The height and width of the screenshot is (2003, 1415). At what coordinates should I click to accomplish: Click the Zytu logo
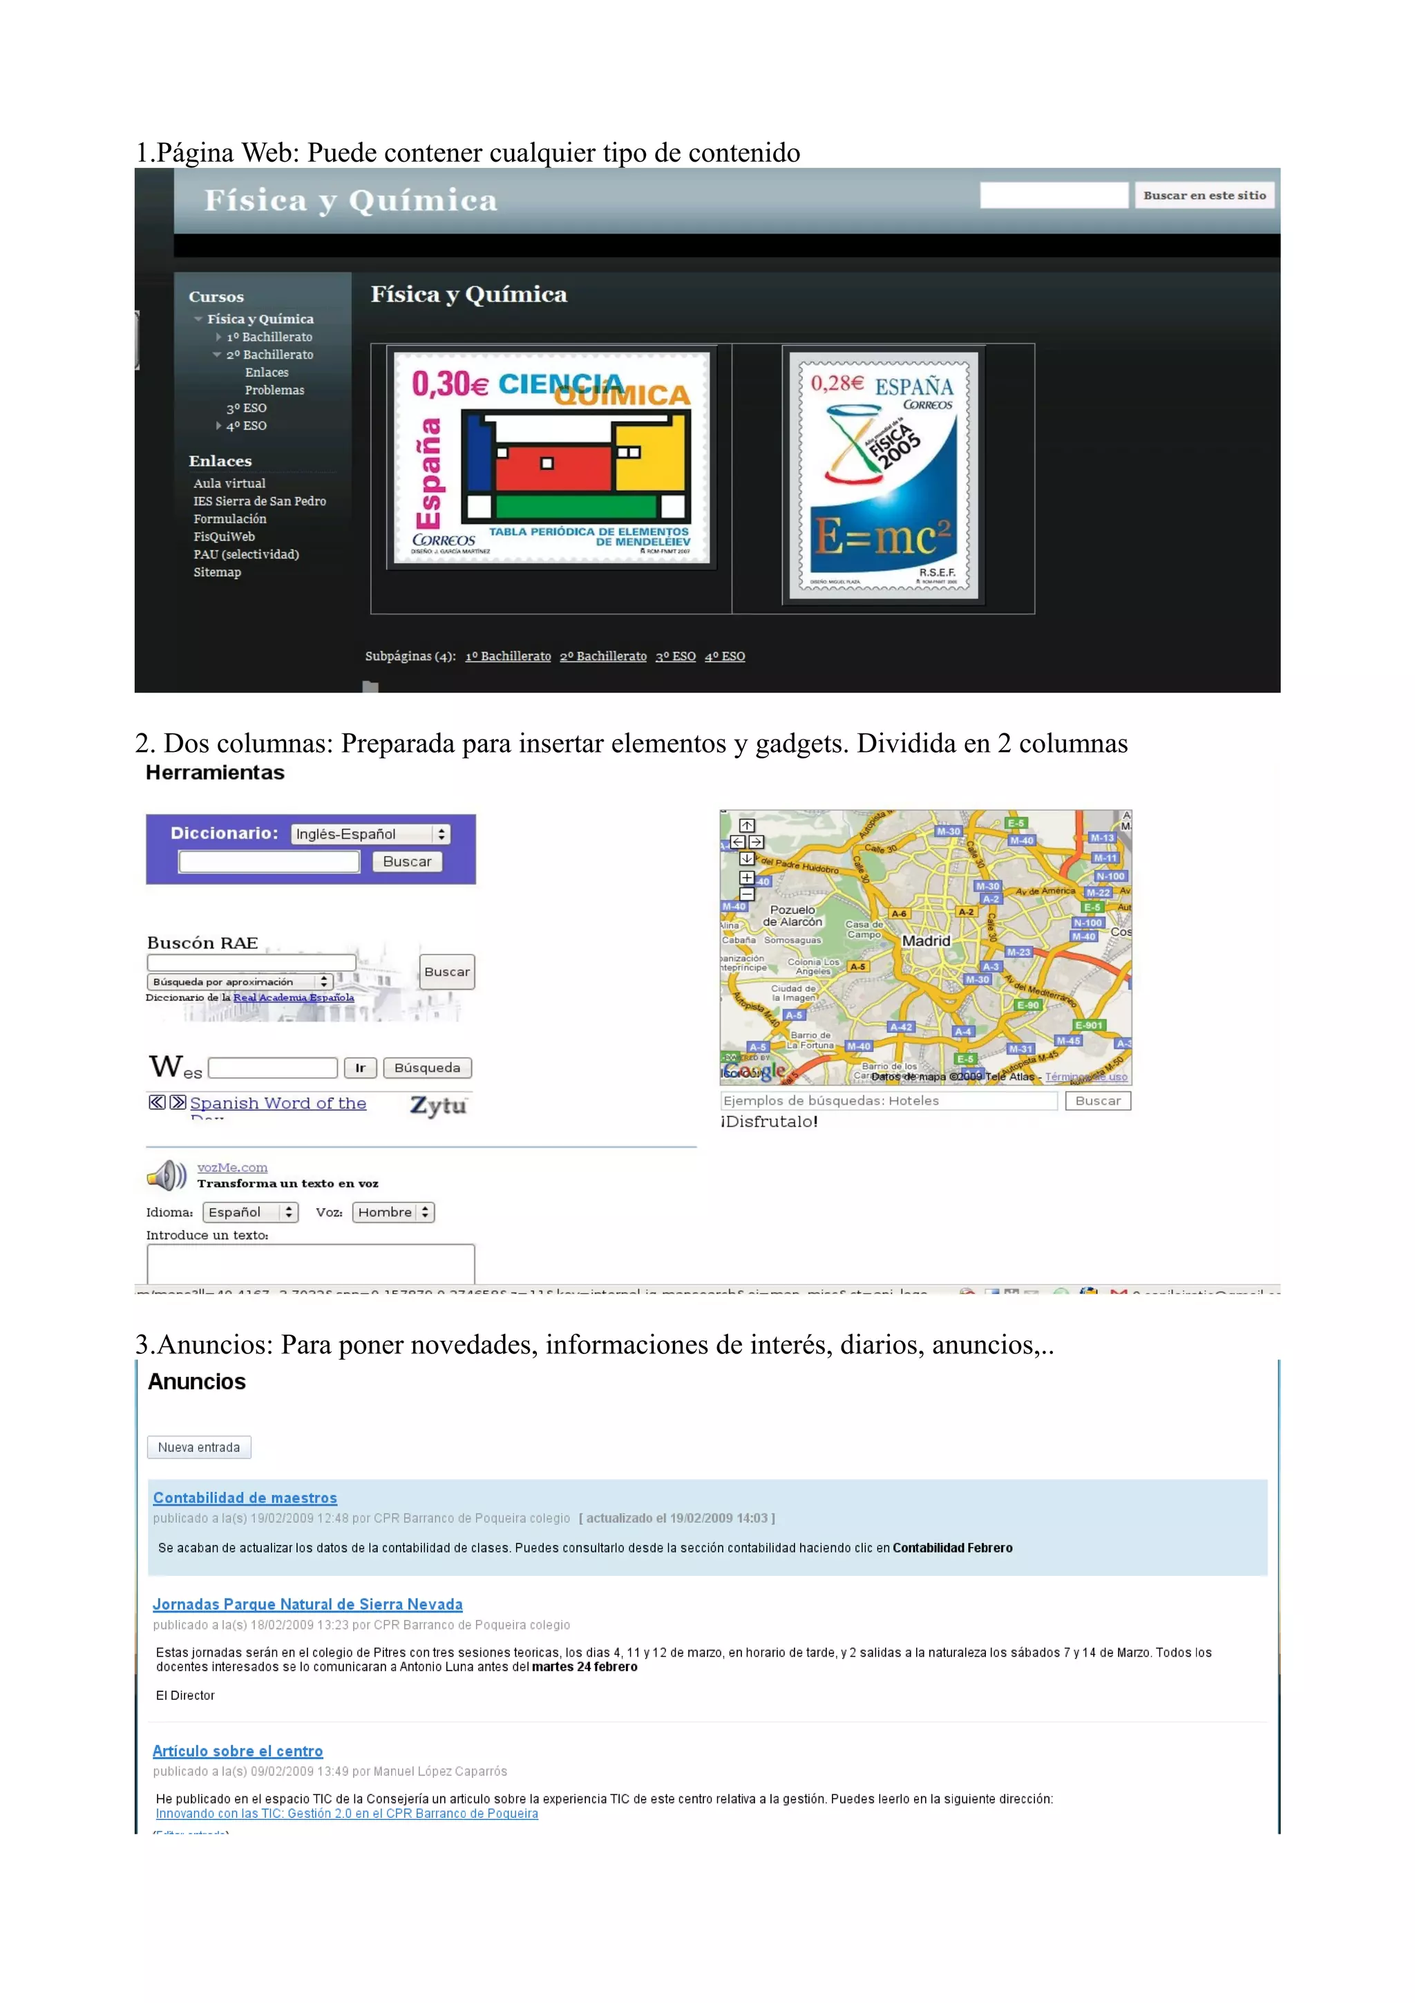pyautogui.click(x=439, y=1105)
